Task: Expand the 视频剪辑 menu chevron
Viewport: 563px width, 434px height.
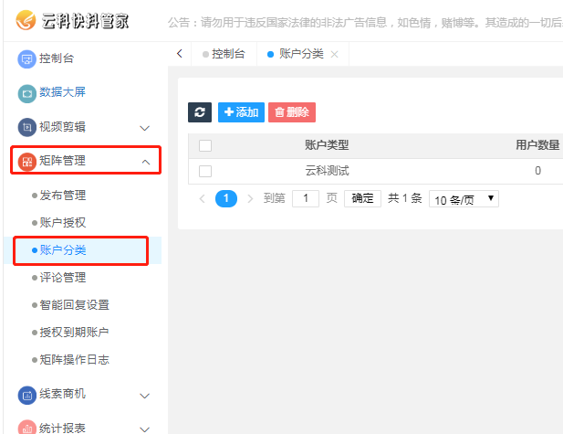Action: click(x=144, y=128)
